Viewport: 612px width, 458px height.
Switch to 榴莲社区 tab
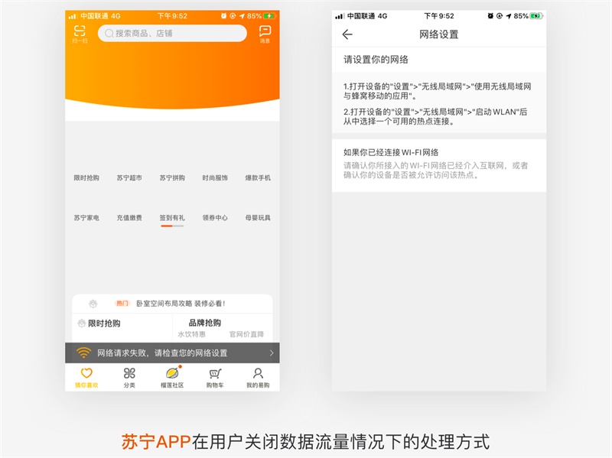click(x=172, y=378)
